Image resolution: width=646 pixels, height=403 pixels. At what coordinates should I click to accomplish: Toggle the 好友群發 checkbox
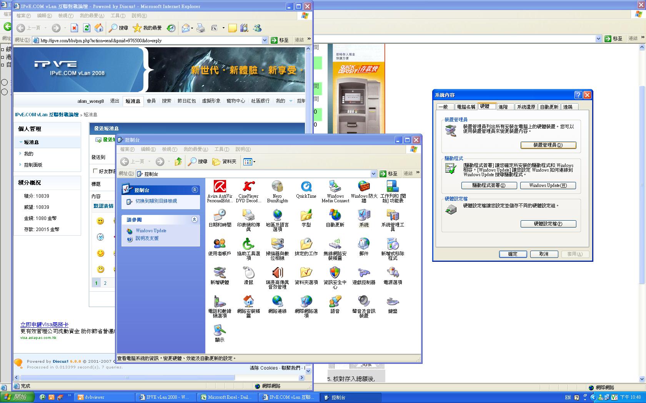95,171
